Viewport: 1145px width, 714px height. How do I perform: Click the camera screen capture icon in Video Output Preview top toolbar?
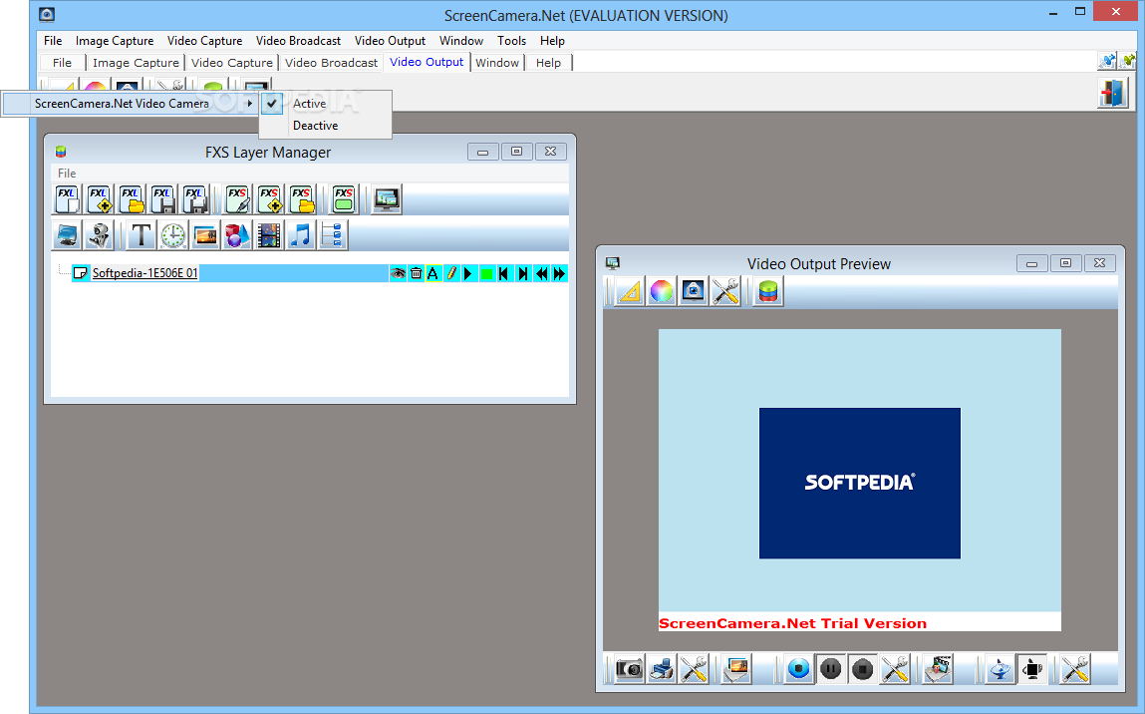coord(693,291)
